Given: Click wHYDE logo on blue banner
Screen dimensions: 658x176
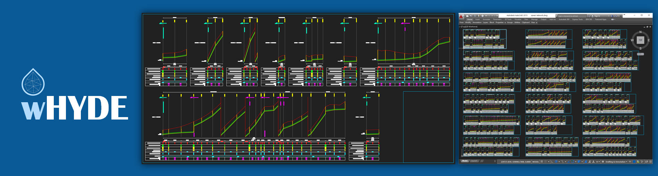Looking at the screenshot, I should pos(75,94).
